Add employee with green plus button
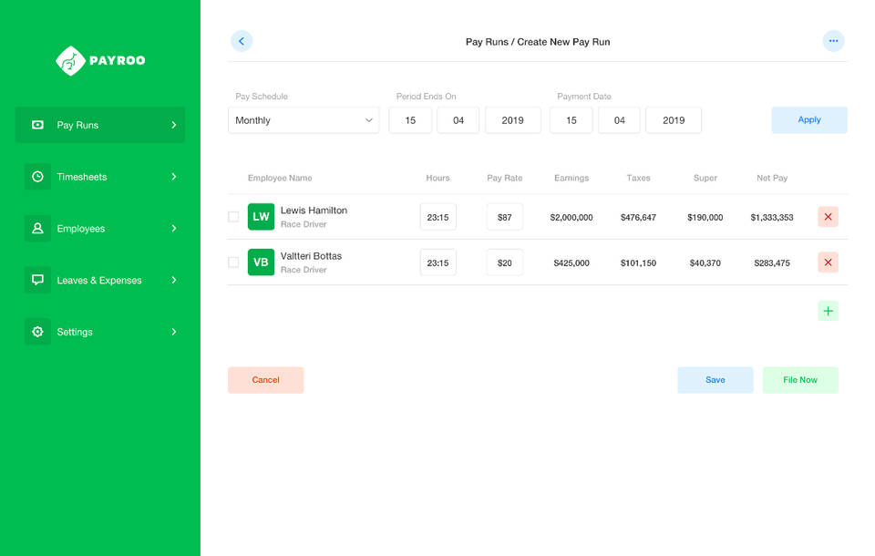 [829, 311]
